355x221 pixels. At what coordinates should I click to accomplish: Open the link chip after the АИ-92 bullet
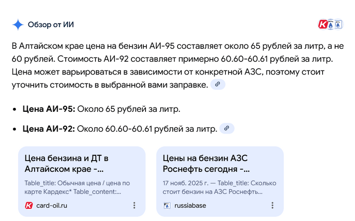coord(227,129)
